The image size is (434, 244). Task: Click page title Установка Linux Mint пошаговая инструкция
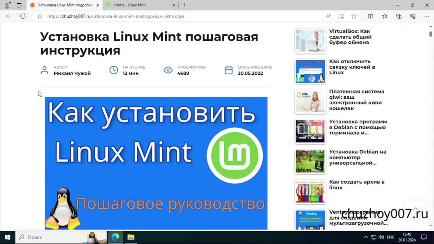click(x=149, y=43)
